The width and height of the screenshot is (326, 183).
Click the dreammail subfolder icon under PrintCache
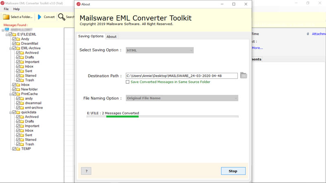[22, 103]
